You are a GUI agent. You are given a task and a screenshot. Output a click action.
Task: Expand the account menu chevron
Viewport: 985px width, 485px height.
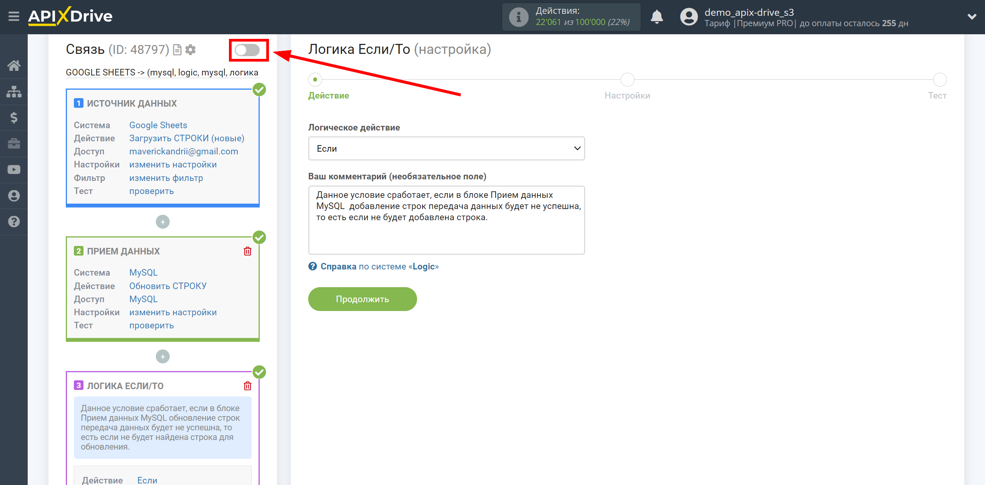972,17
